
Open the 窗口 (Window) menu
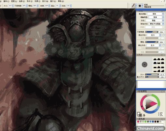click(53, 1)
